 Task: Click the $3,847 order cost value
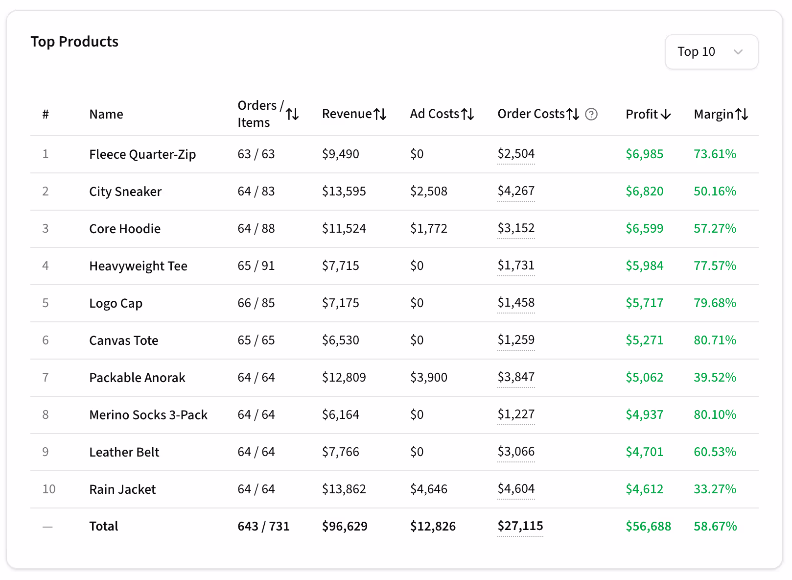pyautogui.click(x=516, y=377)
